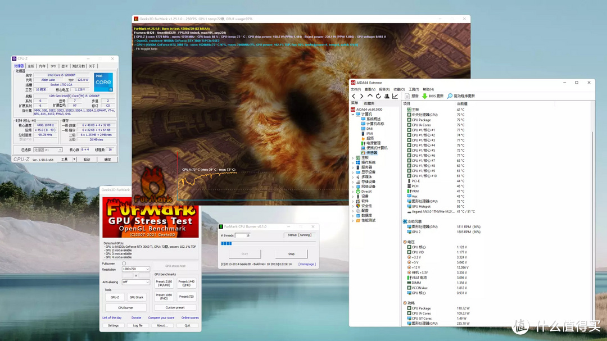
Task: Expand the 主板 node in AIDA64 tree
Action: (x=352, y=158)
